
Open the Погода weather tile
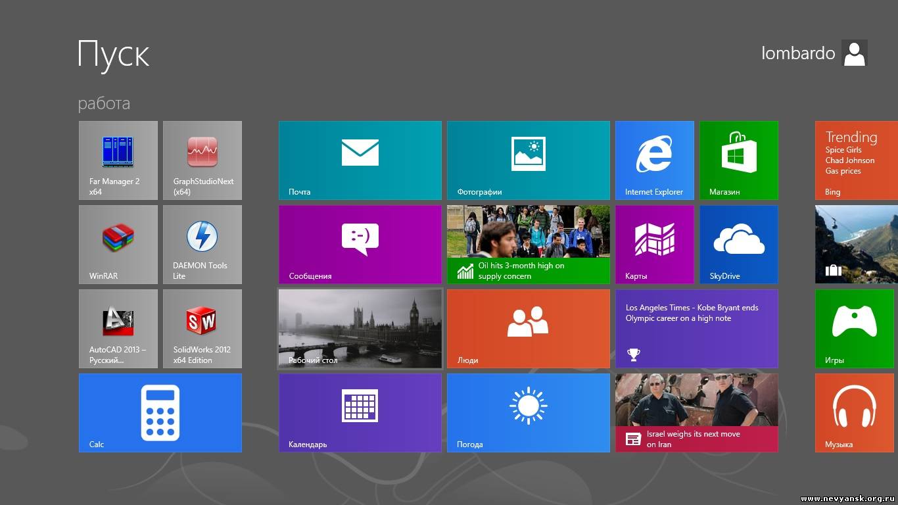529,413
